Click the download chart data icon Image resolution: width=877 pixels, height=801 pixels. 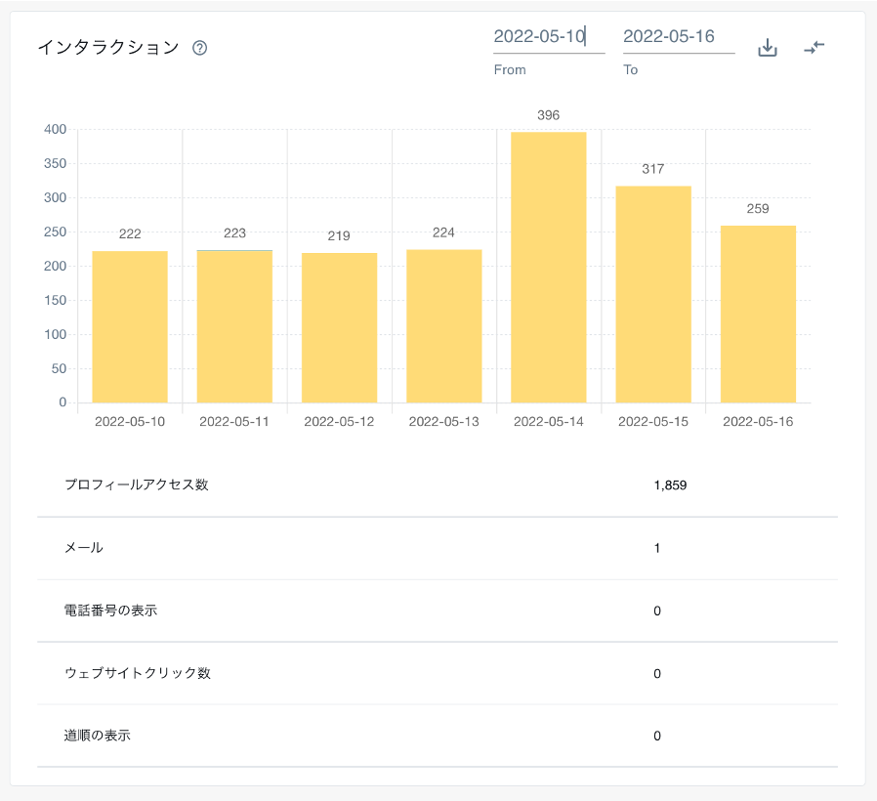coord(768,48)
